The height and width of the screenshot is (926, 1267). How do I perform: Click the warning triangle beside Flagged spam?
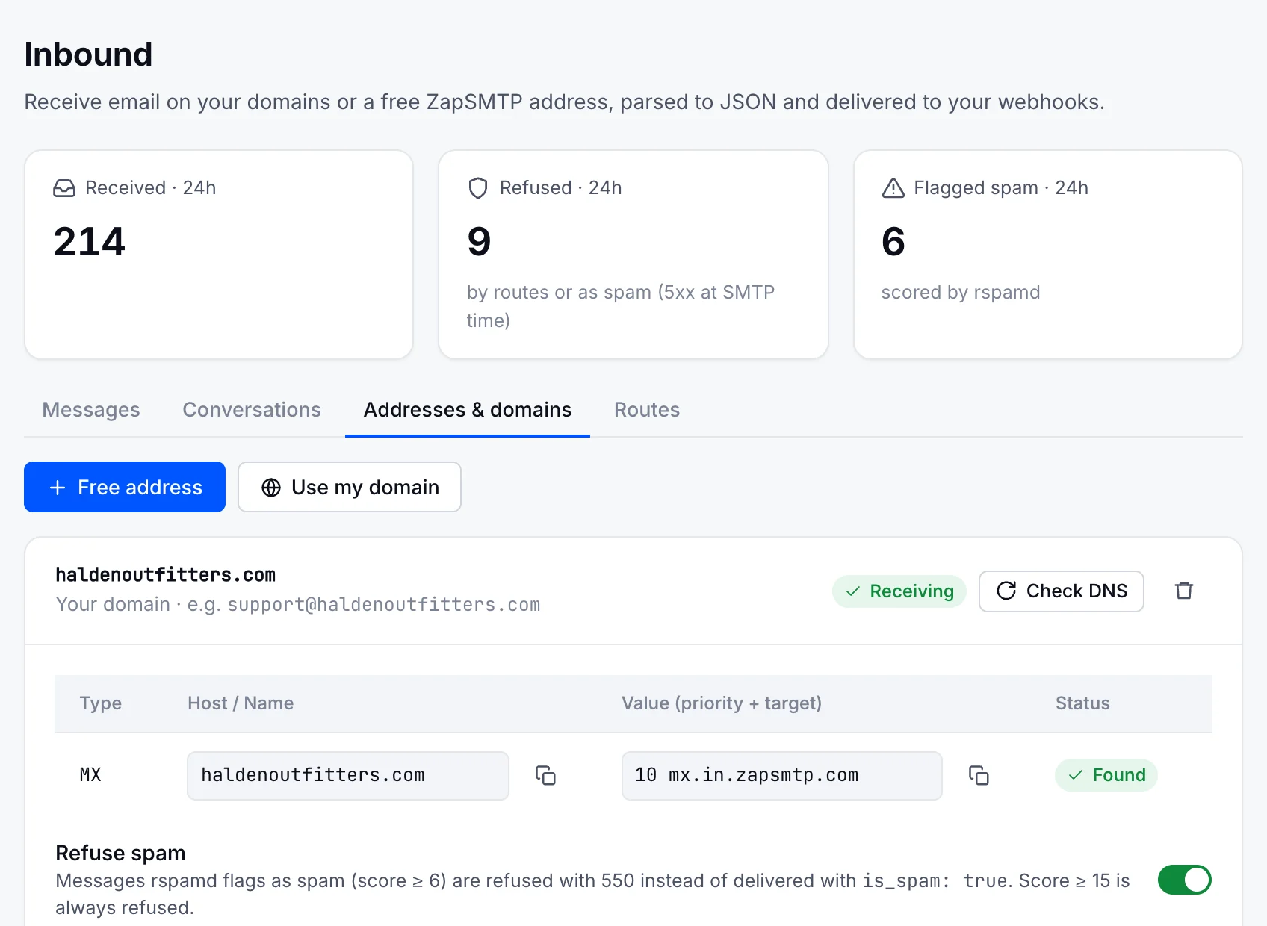[893, 188]
